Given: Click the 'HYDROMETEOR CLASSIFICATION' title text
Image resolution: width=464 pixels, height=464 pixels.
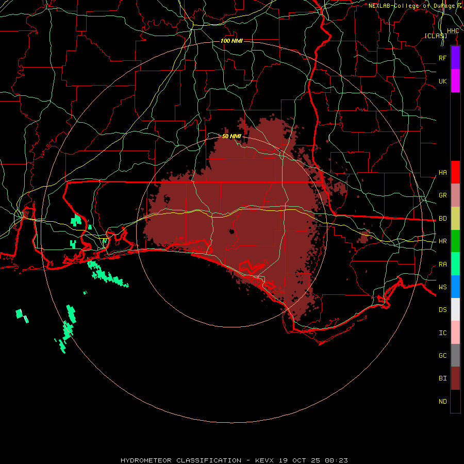Looking at the screenshot, I should click(x=181, y=460).
